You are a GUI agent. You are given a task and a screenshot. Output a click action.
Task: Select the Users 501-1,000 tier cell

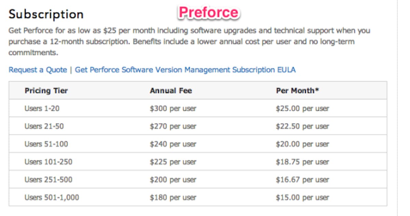[52, 197]
